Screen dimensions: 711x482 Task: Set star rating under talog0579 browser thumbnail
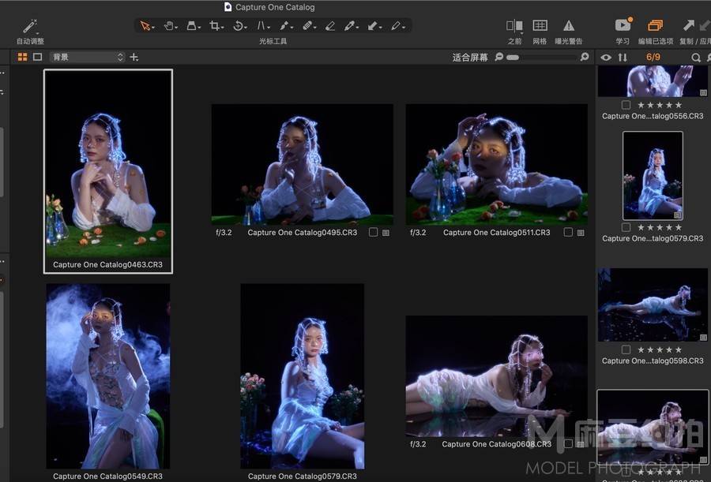click(x=660, y=227)
